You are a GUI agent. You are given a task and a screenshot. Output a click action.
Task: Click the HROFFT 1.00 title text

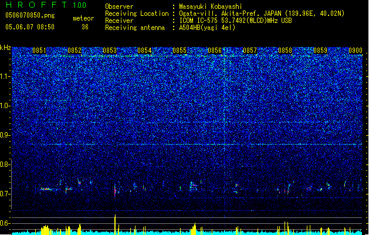(x=46, y=5)
